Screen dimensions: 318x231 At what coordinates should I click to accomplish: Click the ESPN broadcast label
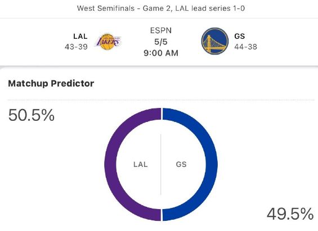tap(161, 30)
